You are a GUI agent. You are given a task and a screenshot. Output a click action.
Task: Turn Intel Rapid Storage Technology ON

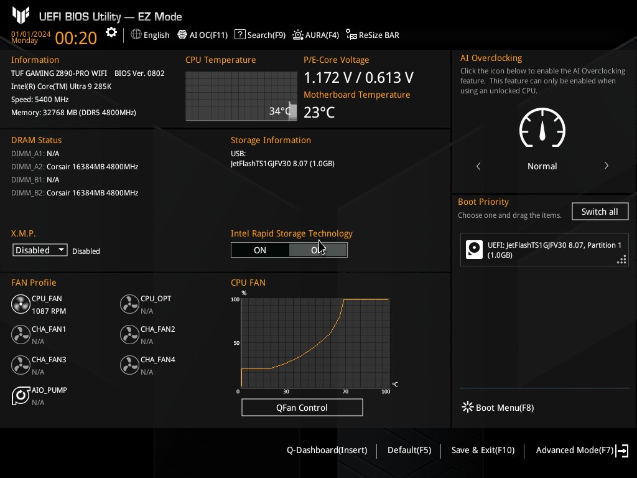point(260,250)
